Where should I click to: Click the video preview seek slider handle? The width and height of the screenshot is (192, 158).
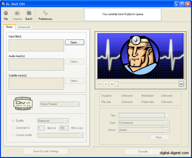[117, 84]
